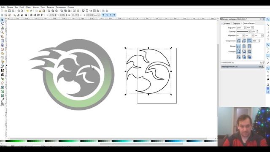Viewport: 270px width, 152px height.
Task: Open the Правка menu
Action: click(x=10, y=7)
